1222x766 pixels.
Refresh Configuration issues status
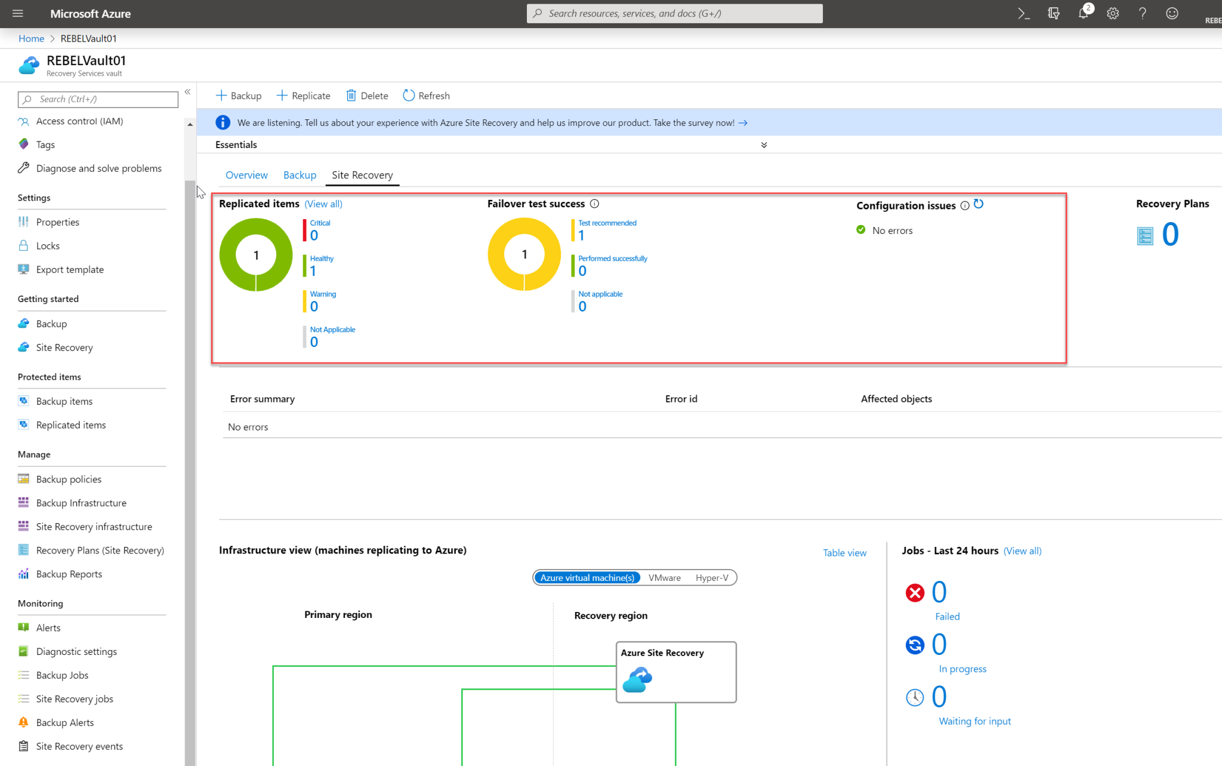[979, 205]
